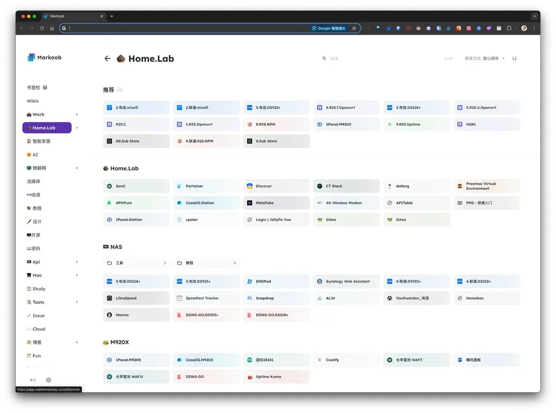Open settings gear at sidebar bottom
This screenshot has height=413, width=556.
[49, 380]
